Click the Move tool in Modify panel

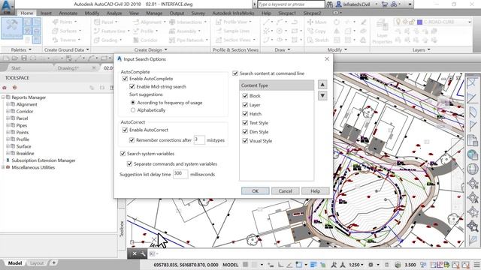coord(317,22)
